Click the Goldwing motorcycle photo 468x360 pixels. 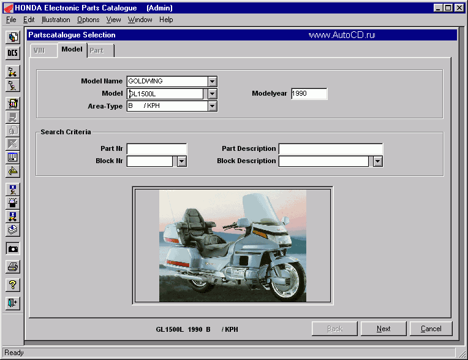pos(233,245)
